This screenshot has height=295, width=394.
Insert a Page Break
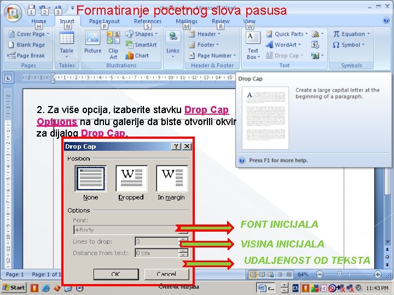click(26, 55)
